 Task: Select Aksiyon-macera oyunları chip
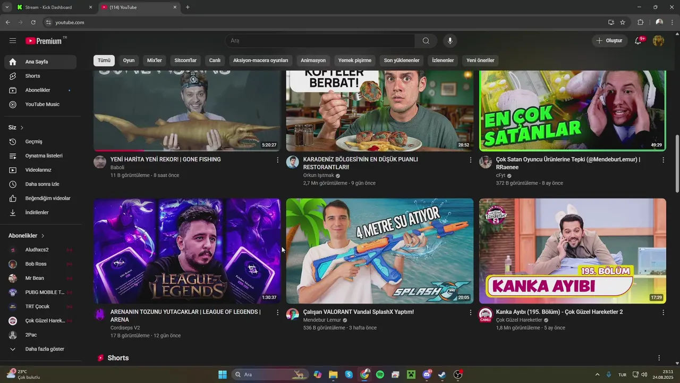click(260, 61)
